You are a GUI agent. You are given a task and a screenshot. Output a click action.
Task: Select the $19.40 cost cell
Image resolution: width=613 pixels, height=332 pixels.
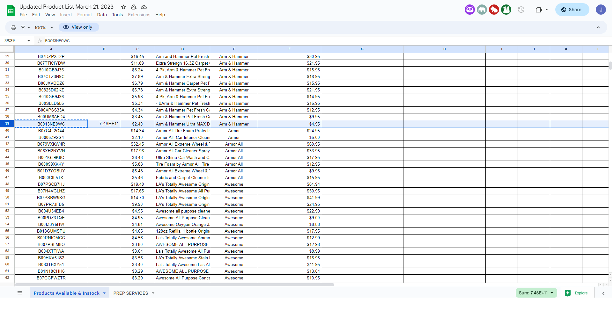tap(137, 184)
